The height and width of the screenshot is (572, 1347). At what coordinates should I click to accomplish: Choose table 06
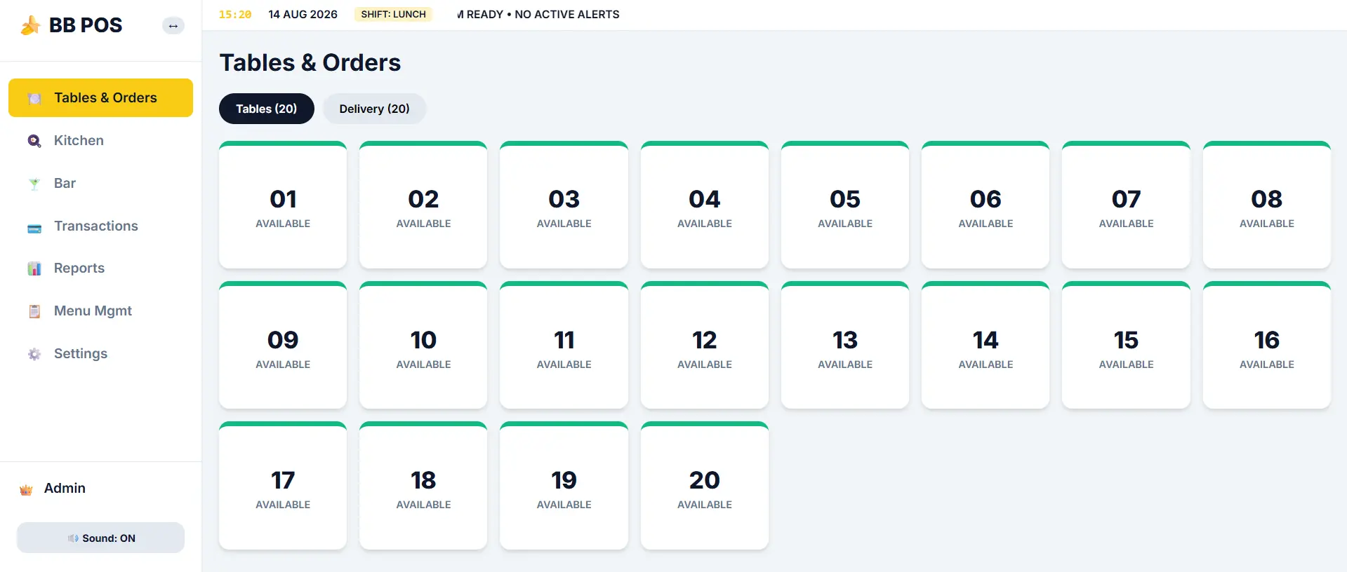click(x=986, y=205)
